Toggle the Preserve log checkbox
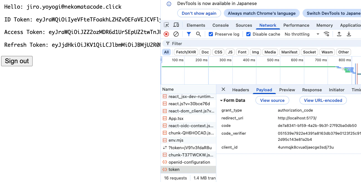Screen dimensions: 361x182 (211, 34)
